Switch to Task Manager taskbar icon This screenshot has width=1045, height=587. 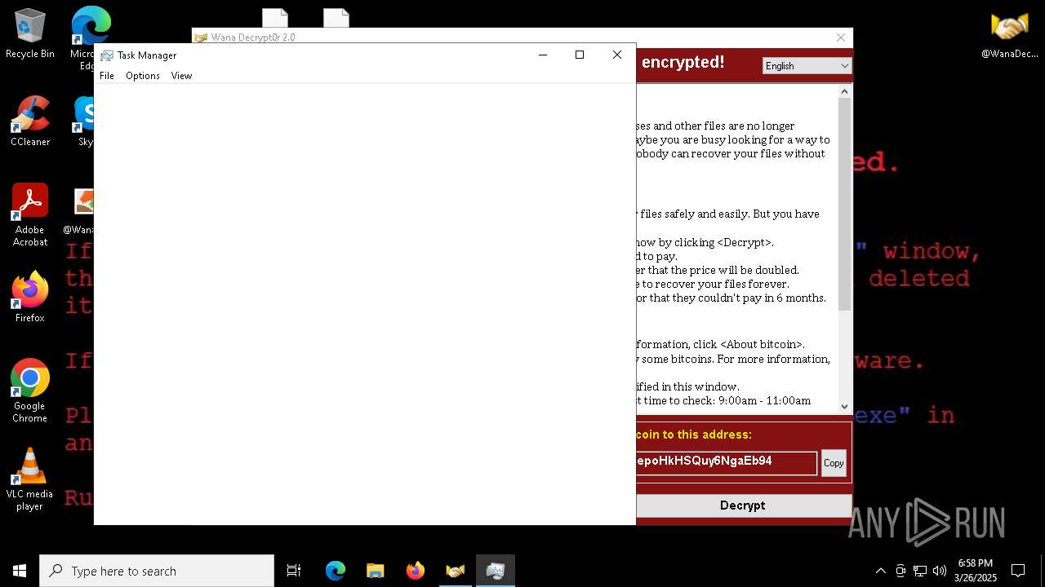pyautogui.click(x=495, y=571)
